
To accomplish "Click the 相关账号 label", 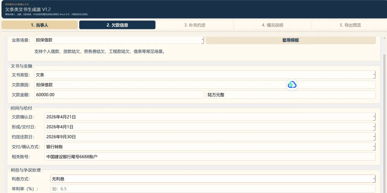I will pyautogui.click(x=21, y=157).
